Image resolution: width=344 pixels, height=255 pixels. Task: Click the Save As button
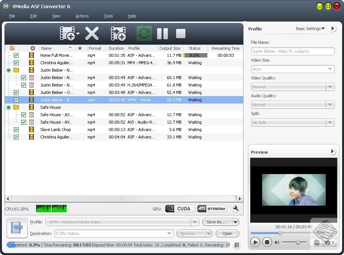(217, 222)
